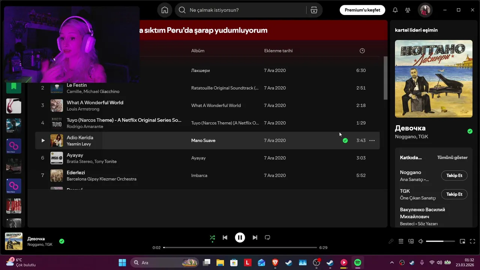Select the Le Festin track title
480x270 pixels.
click(x=76, y=85)
